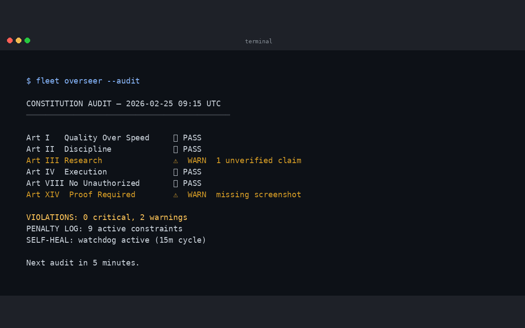The image size is (525, 328).
Task: Click the status glyph before PASS on Art II row
Action: point(175,149)
